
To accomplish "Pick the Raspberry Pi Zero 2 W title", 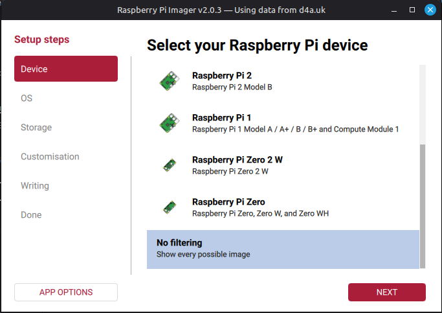I will (x=238, y=160).
